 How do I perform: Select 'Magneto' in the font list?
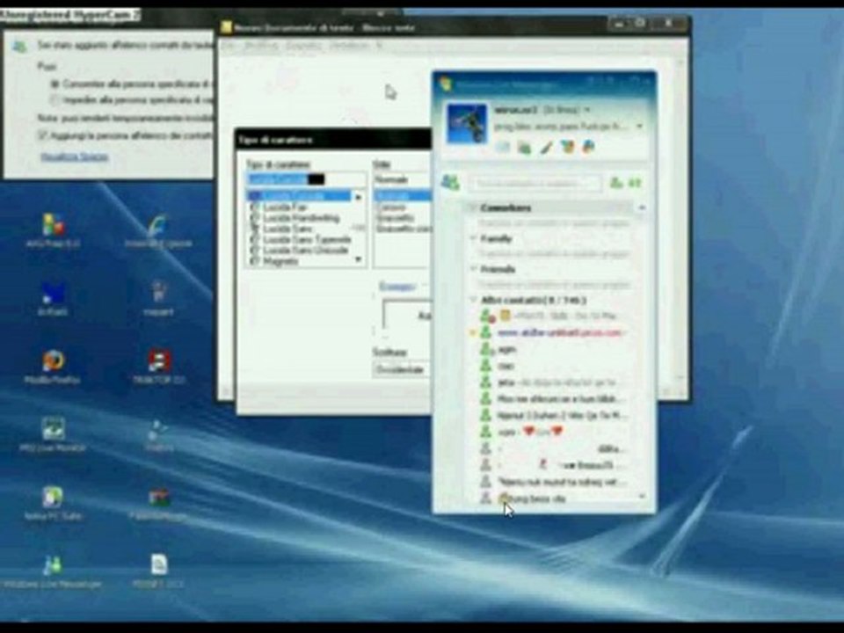click(280, 261)
